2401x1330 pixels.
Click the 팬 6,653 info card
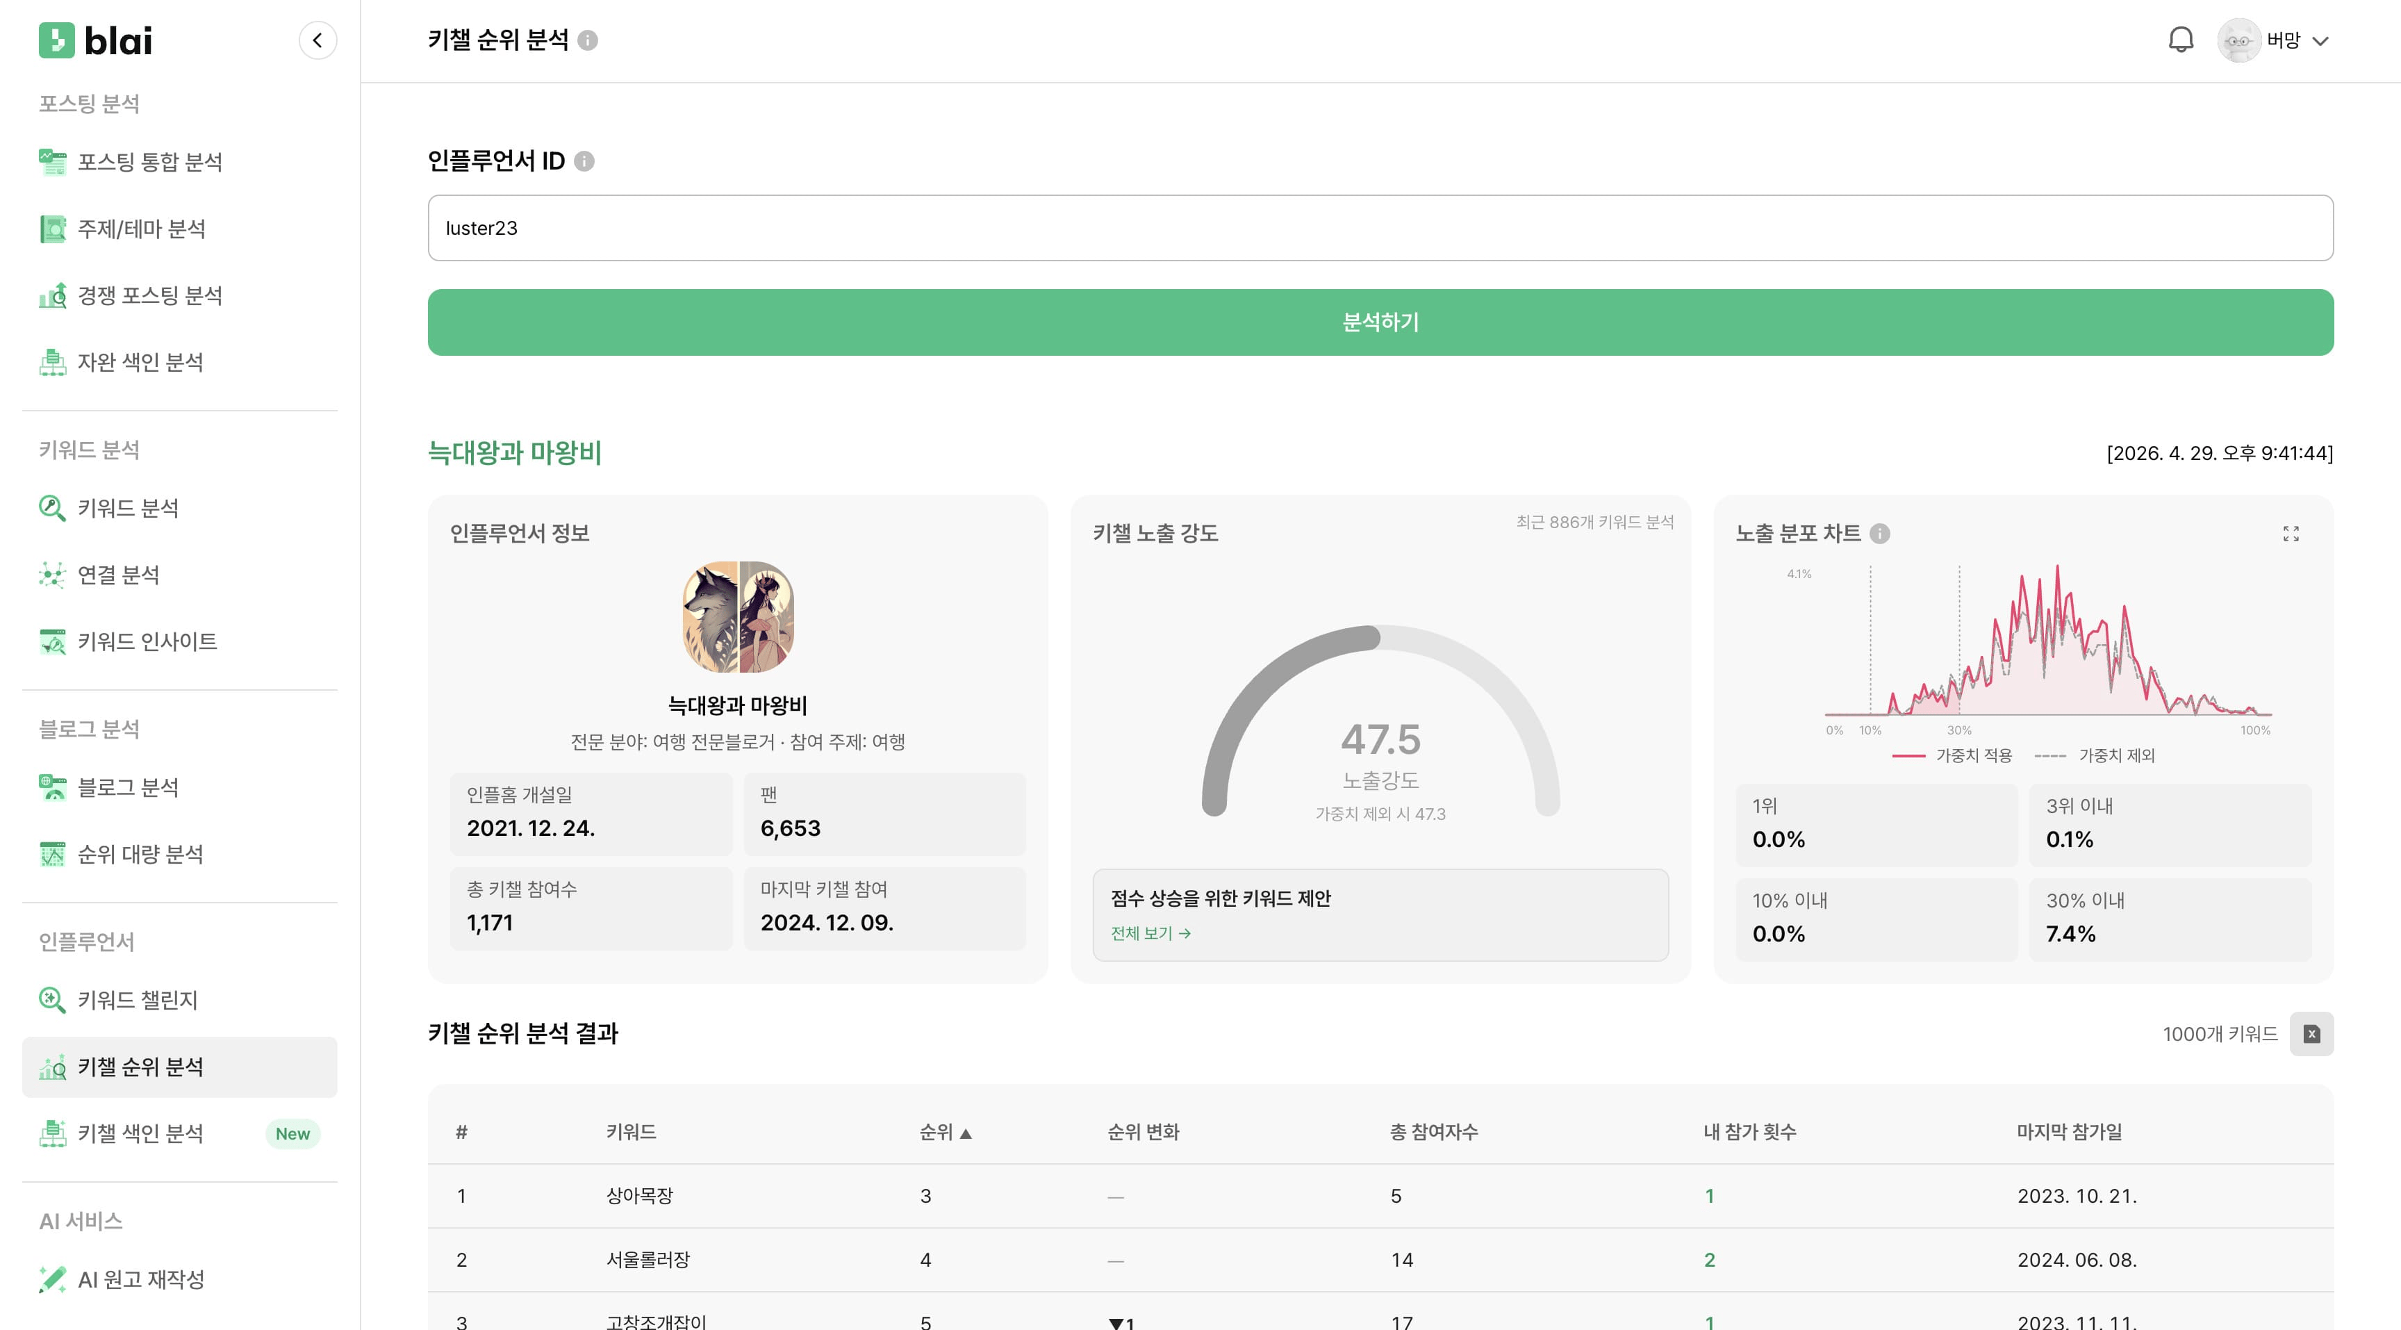[x=884, y=814]
